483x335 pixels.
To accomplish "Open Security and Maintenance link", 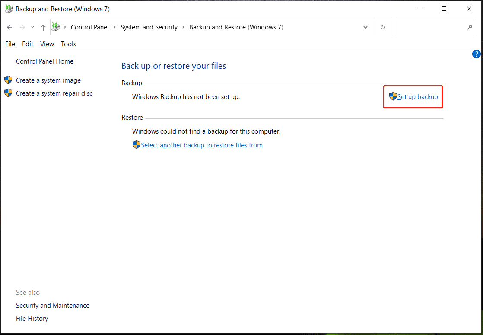I will [x=53, y=306].
